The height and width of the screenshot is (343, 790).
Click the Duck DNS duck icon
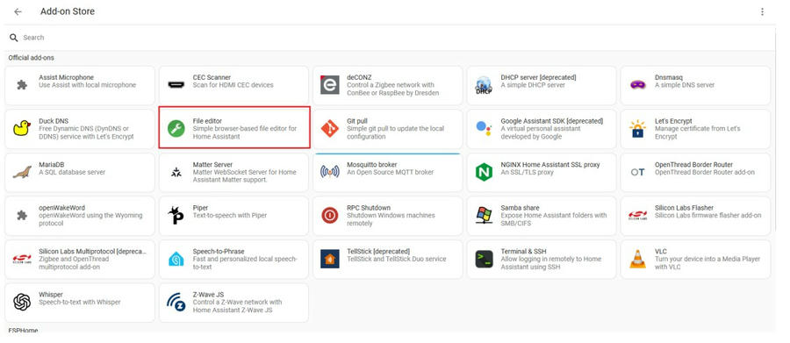click(x=22, y=128)
